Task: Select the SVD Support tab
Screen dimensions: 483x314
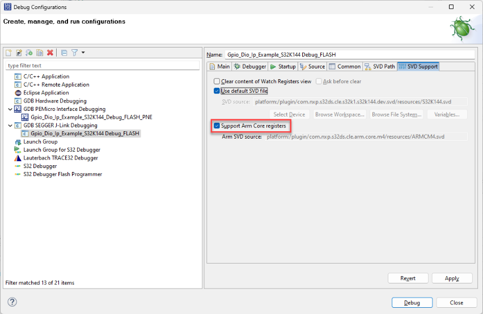Action: (418, 66)
